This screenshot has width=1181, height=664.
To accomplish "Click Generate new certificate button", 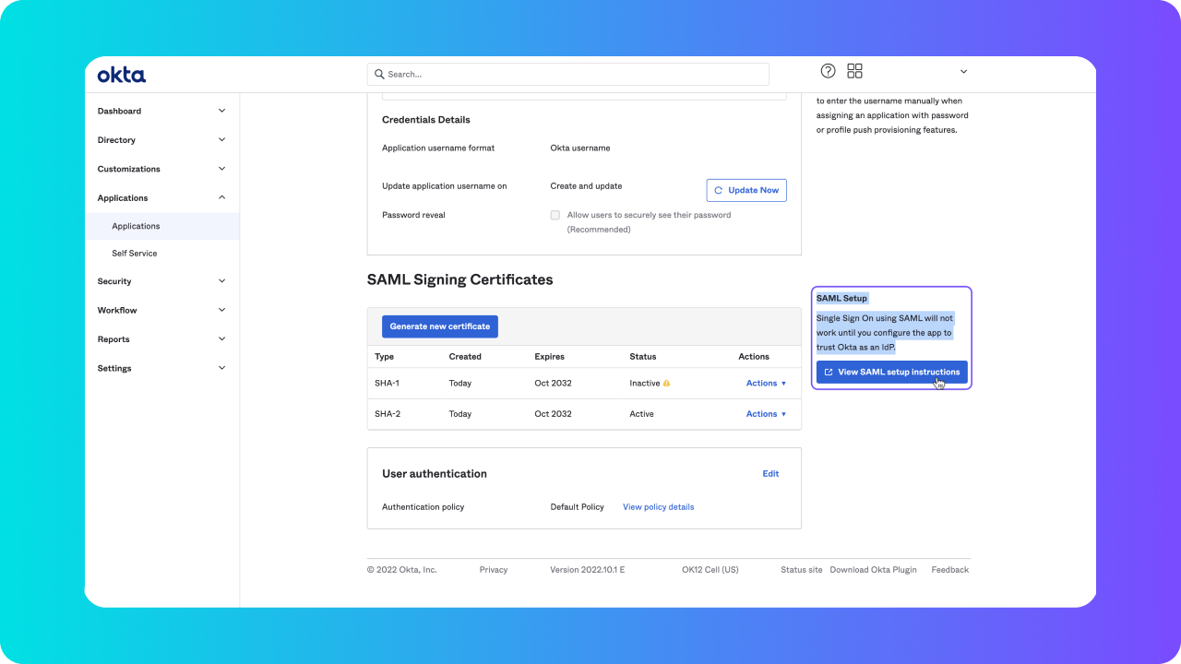I will click(x=440, y=326).
